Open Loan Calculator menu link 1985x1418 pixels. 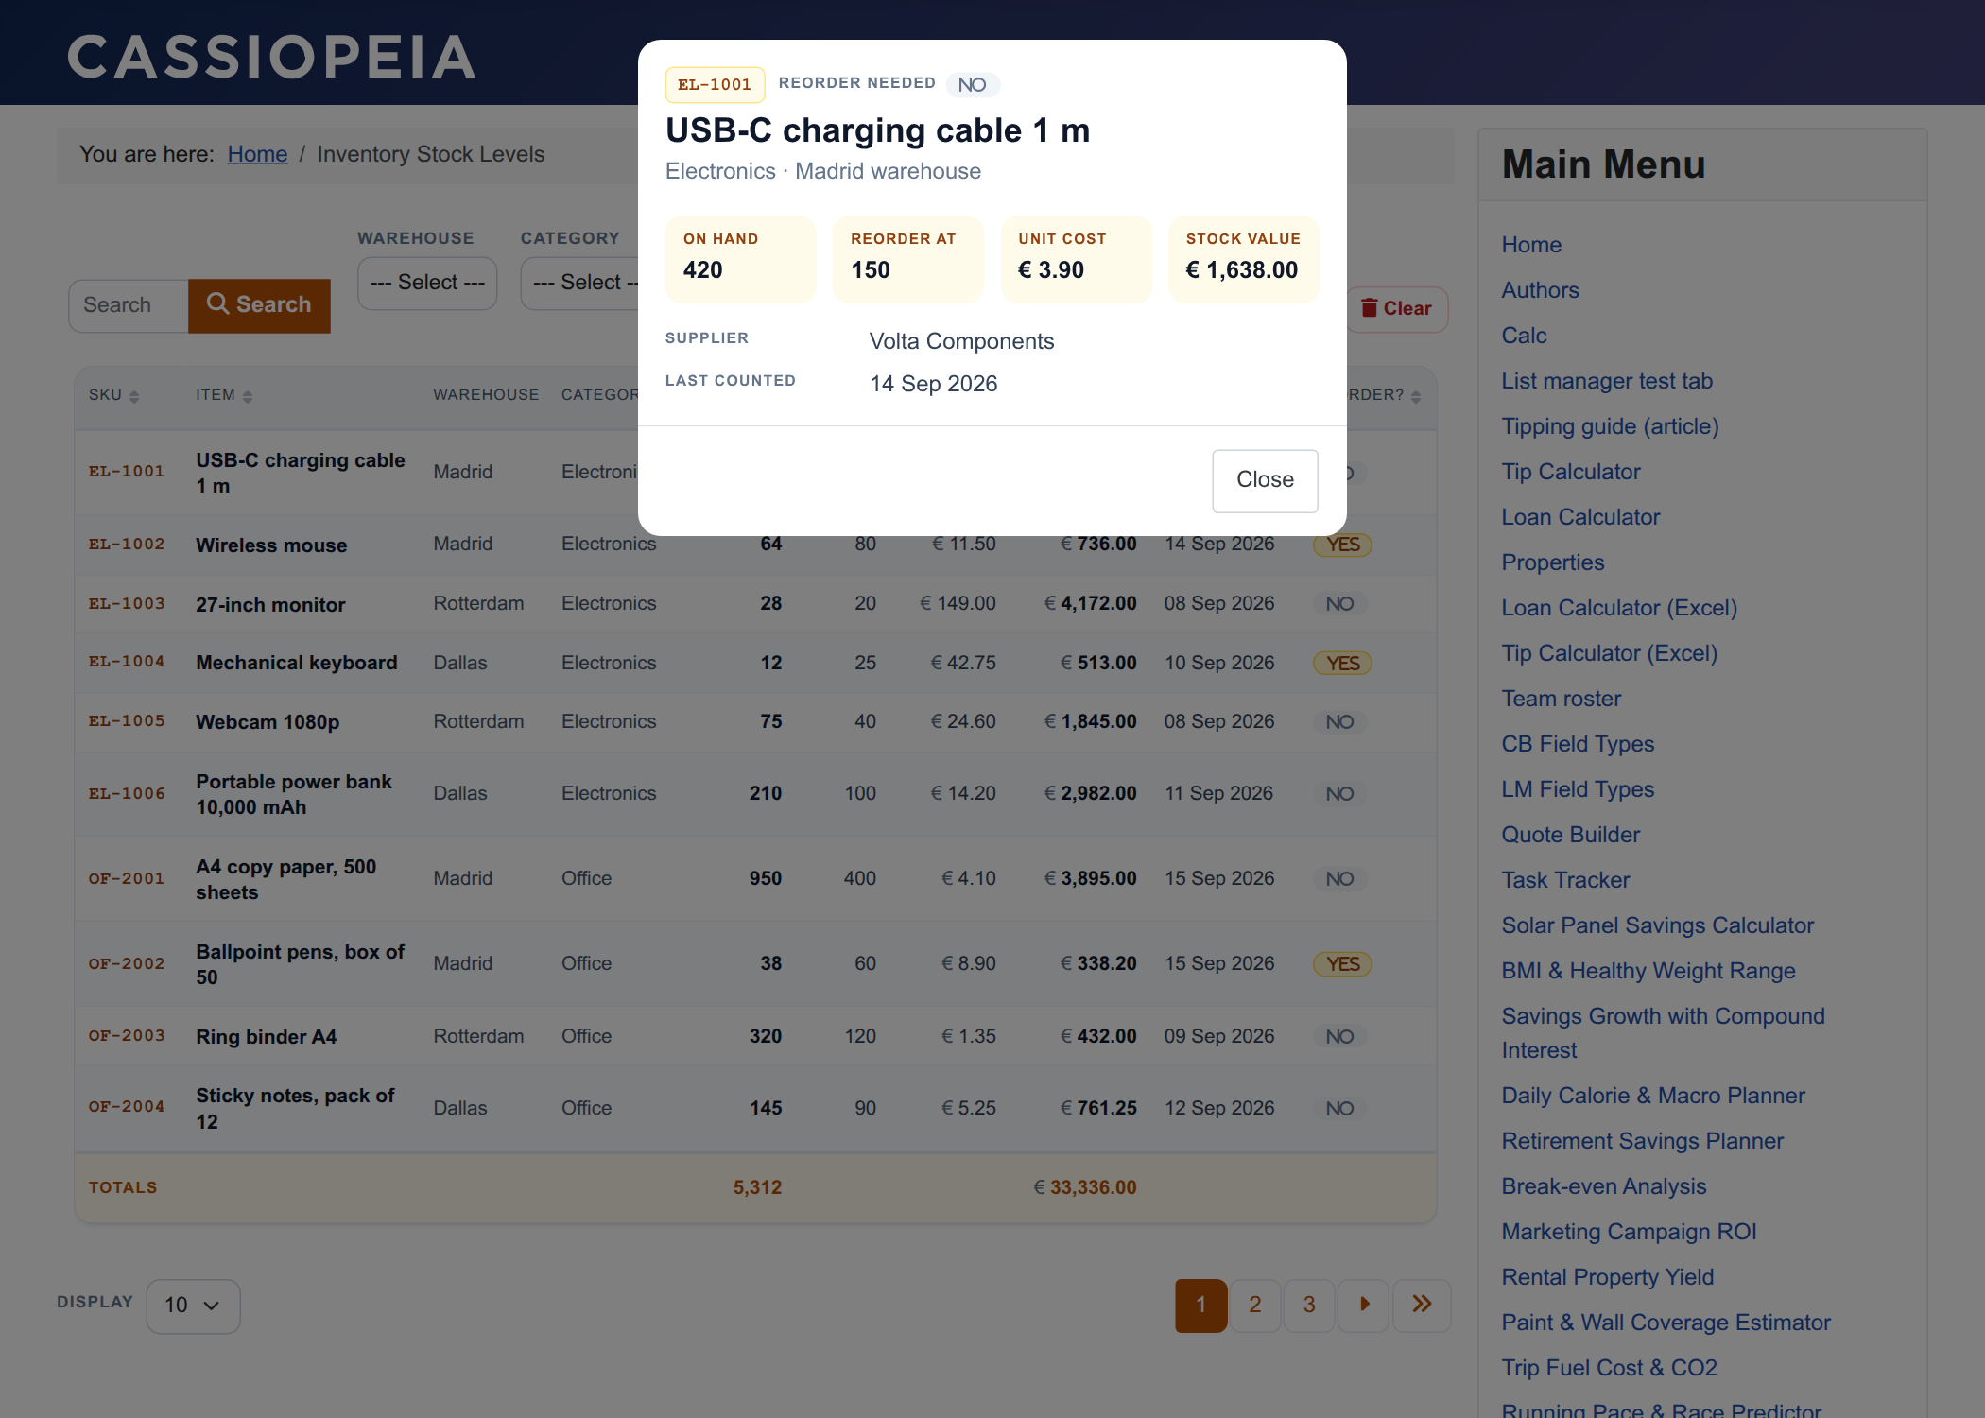point(1580,517)
